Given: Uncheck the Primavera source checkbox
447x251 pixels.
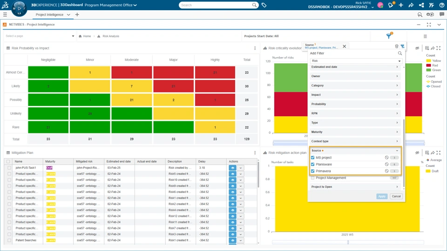Looking at the screenshot, I should tap(313, 171).
